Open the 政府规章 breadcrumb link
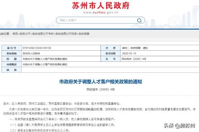199x132 pixels. (x=84, y=34)
